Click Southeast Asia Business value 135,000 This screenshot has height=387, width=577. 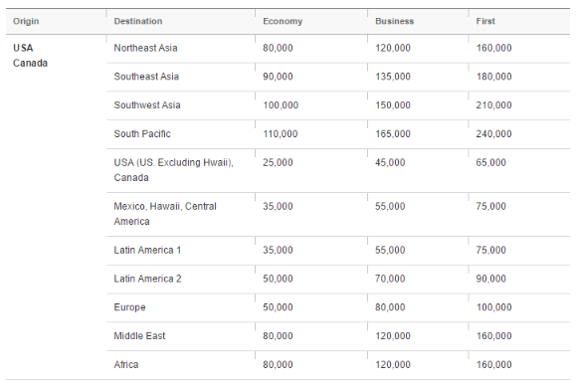tap(393, 77)
